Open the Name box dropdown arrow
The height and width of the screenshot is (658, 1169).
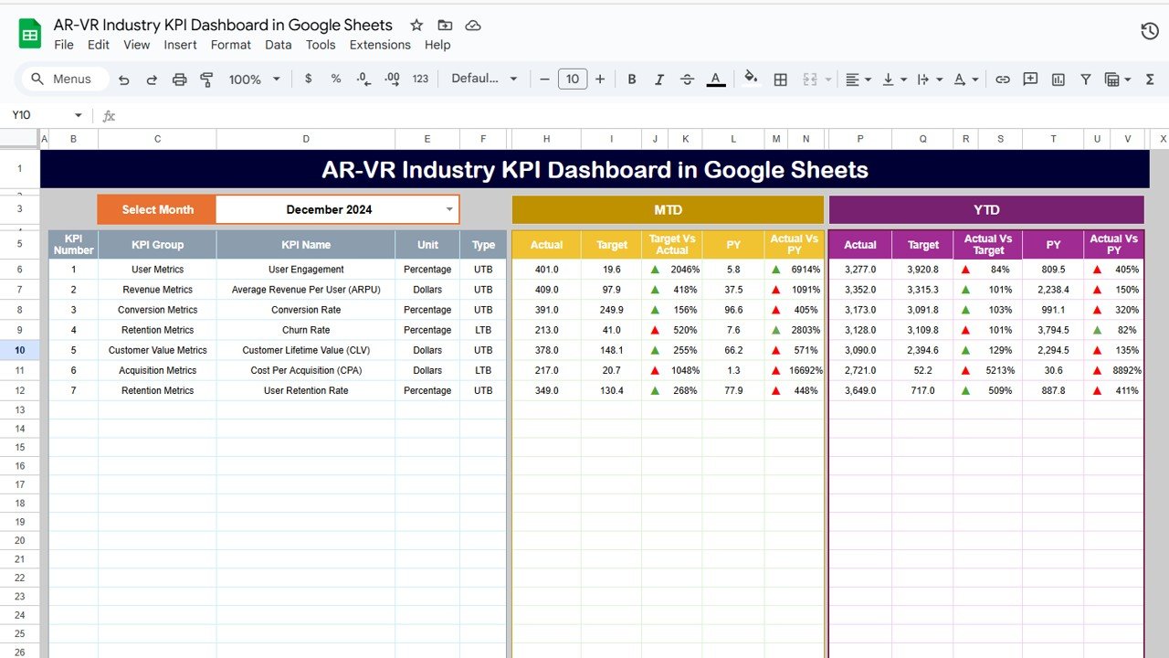[x=79, y=115]
